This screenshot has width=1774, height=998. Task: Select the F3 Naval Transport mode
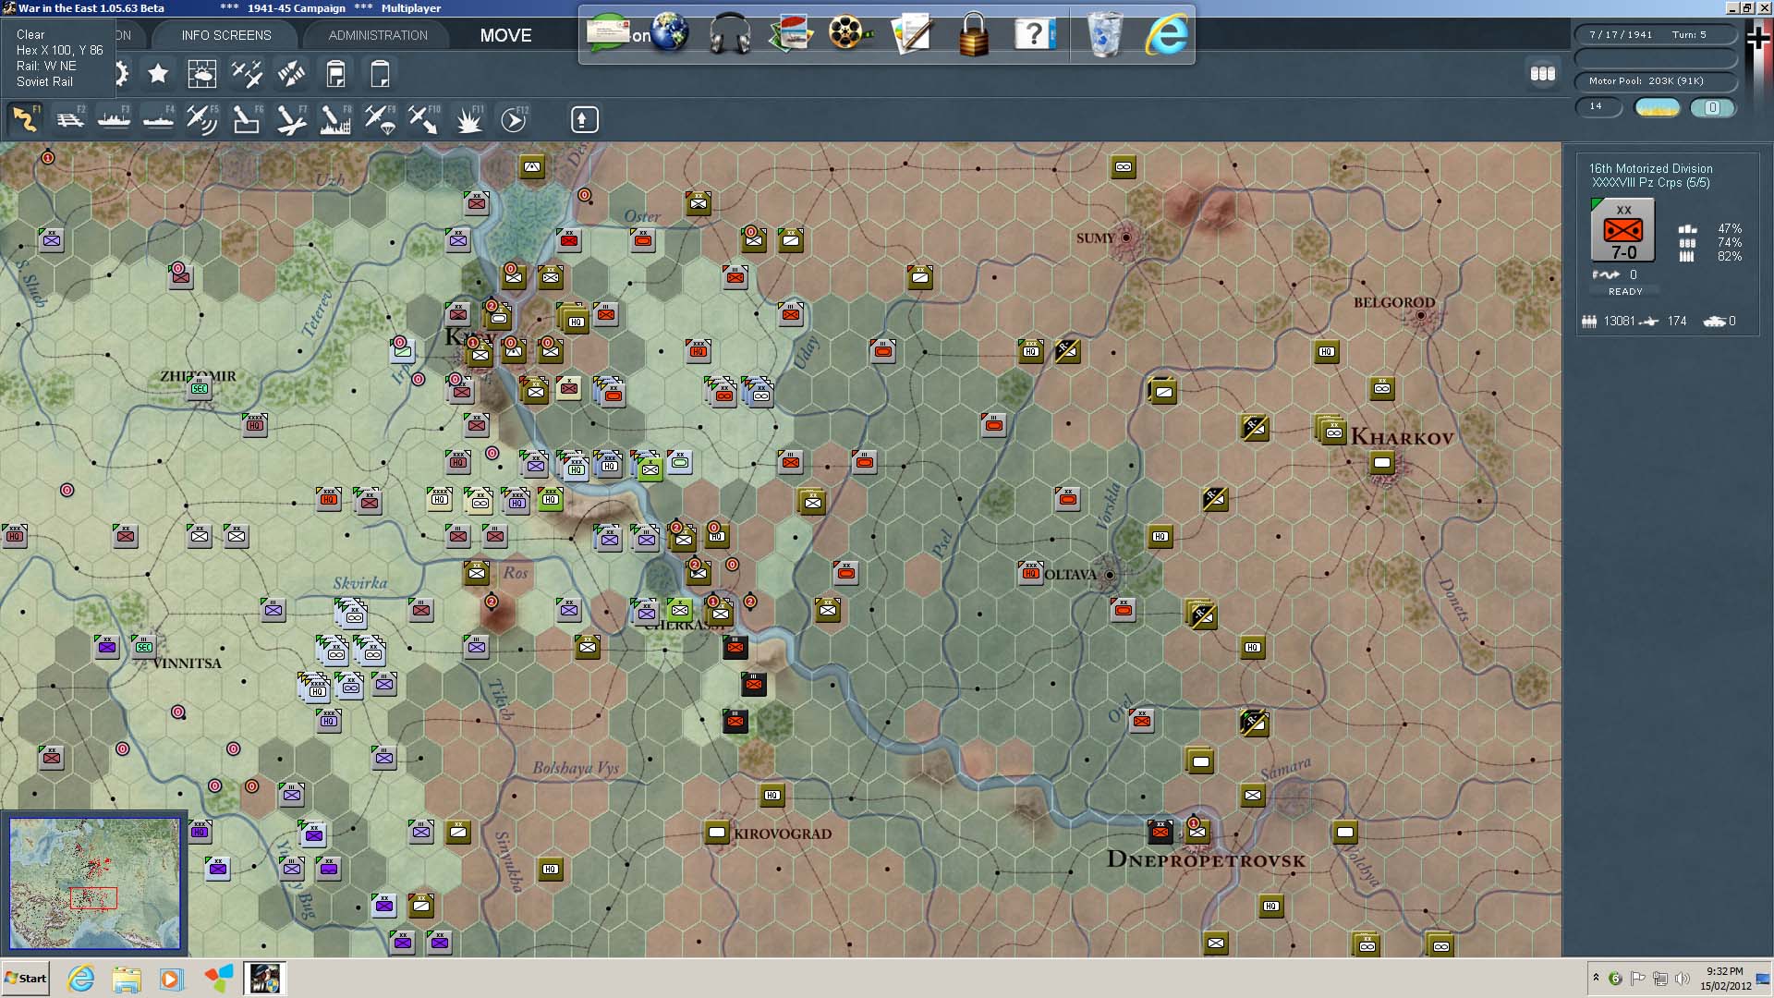114,119
